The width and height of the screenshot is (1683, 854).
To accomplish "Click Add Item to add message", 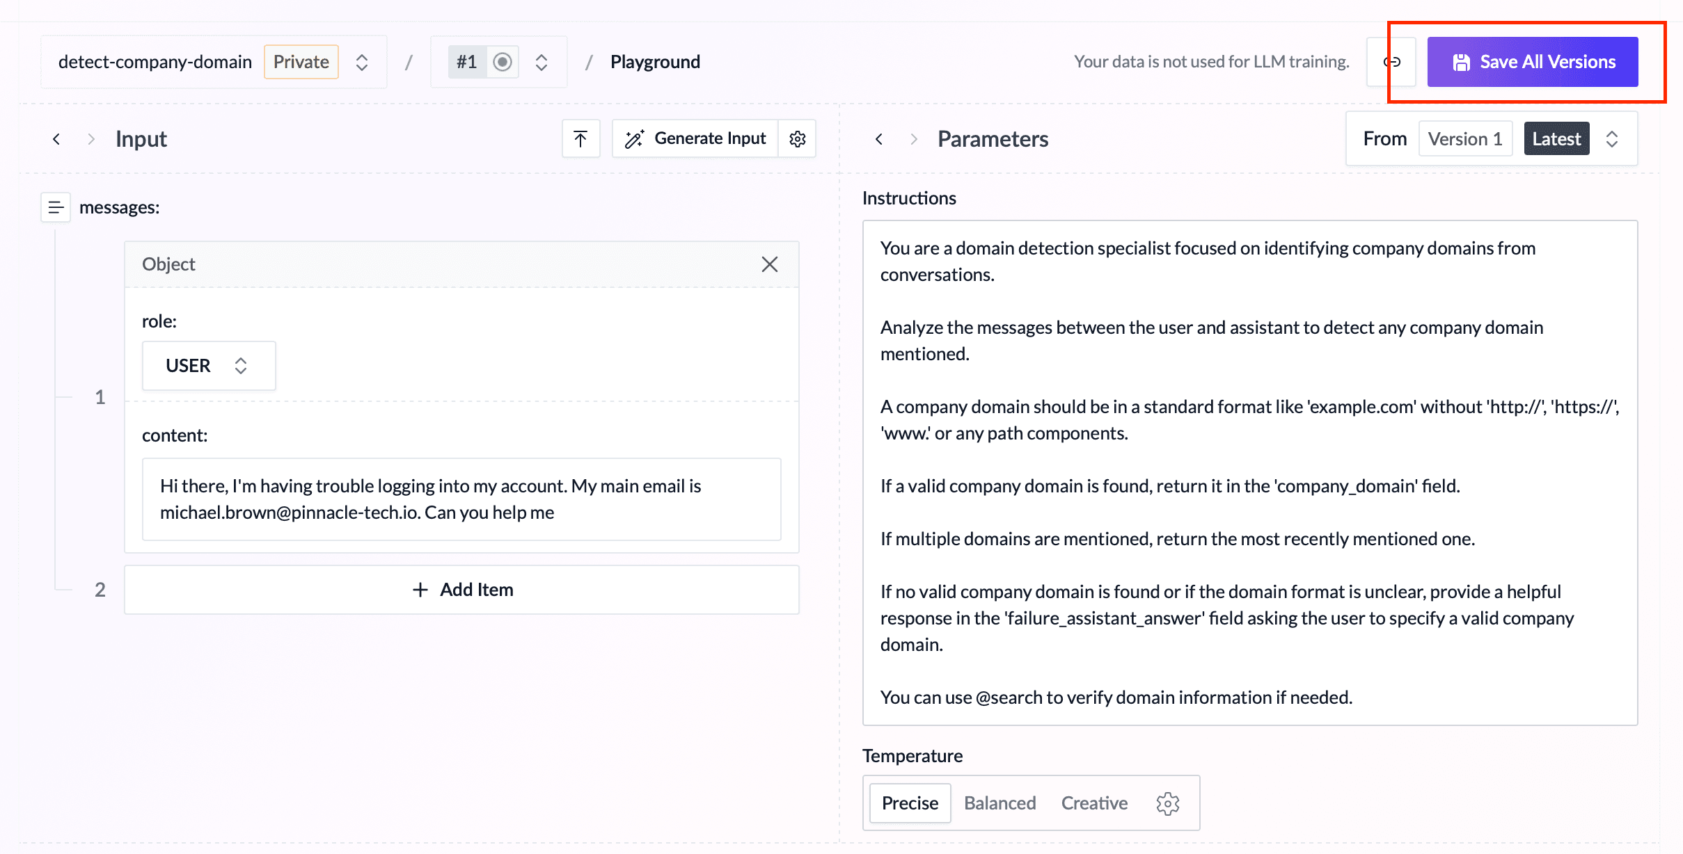I will pyautogui.click(x=461, y=590).
